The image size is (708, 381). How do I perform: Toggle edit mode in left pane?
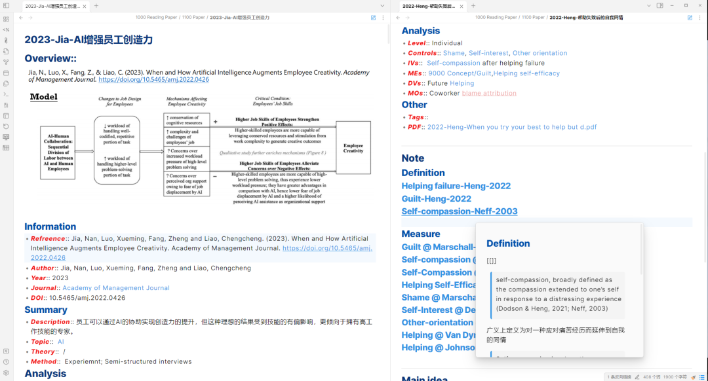[374, 18]
